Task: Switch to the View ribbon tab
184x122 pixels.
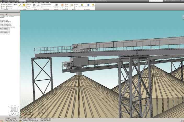Action: (25, 2)
